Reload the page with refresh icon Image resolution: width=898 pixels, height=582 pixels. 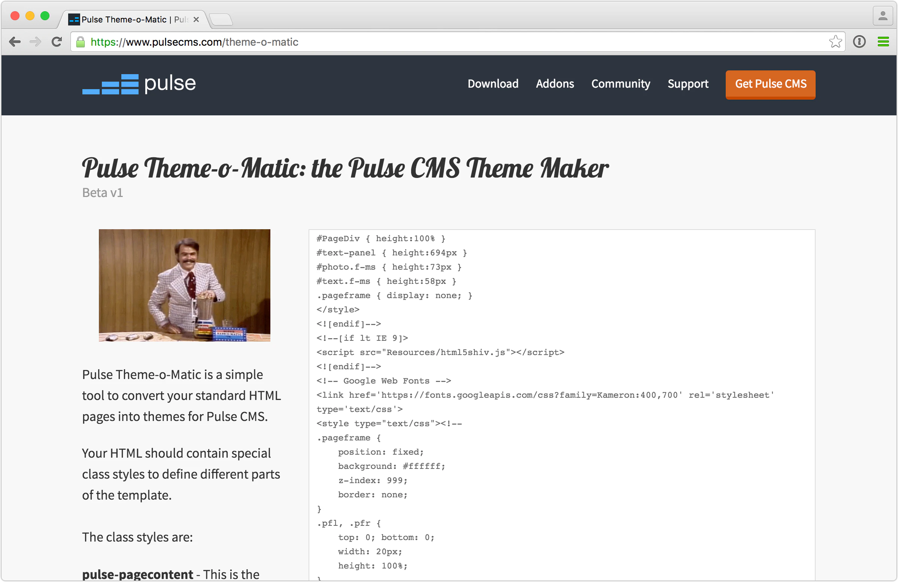tap(57, 42)
